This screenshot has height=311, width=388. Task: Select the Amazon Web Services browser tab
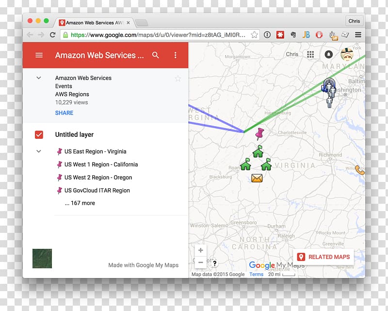click(x=94, y=22)
